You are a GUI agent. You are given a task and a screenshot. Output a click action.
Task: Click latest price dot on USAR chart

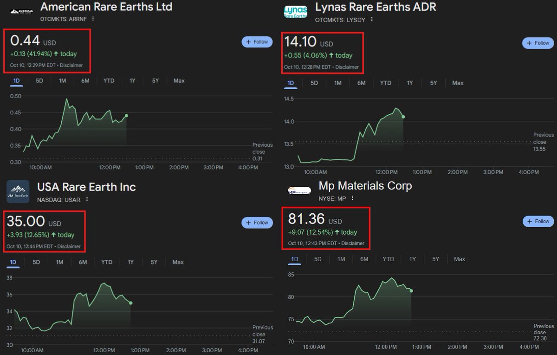[x=131, y=303]
